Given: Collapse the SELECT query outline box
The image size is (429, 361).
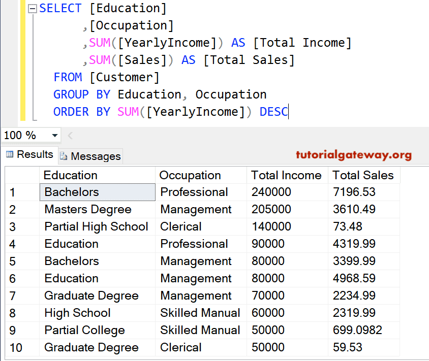Looking at the screenshot, I should [x=33, y=9].
